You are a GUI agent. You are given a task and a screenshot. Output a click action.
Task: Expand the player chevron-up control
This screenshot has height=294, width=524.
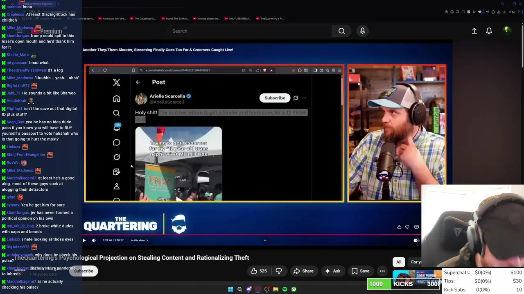pos(265,241)
